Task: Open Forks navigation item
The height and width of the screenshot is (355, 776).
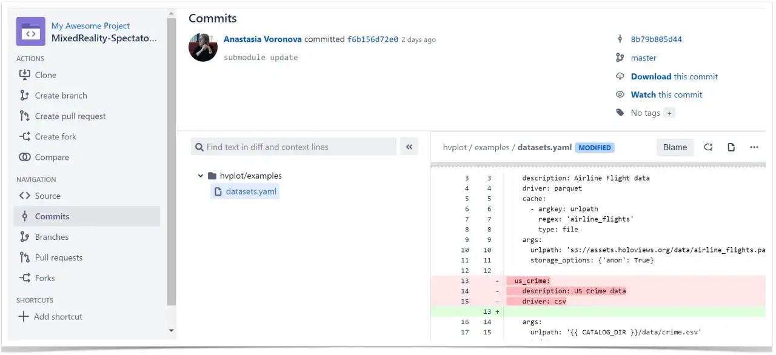Action: point(45,278)
